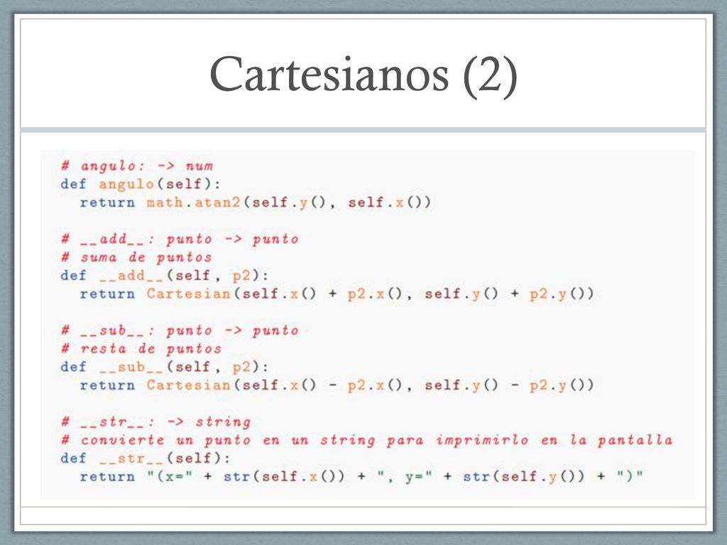727x545 pixels.
Task: Click the return line with "self.x() + p2.x()"
Action: tap(337, 294)
